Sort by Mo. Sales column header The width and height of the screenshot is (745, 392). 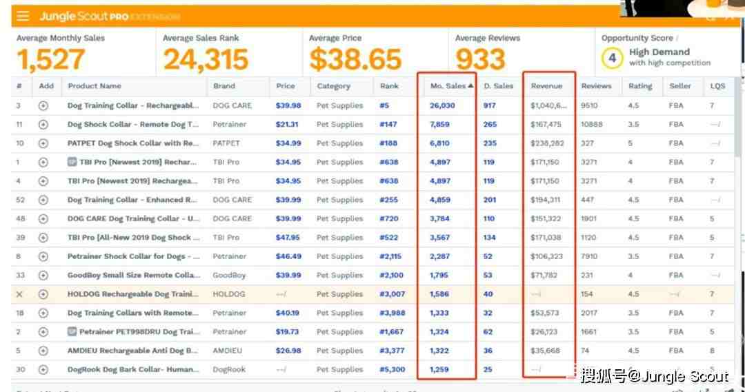click(451, 86)
